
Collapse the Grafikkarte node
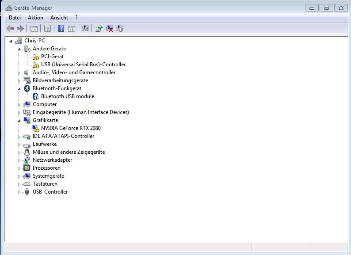[x=19, y=121]
